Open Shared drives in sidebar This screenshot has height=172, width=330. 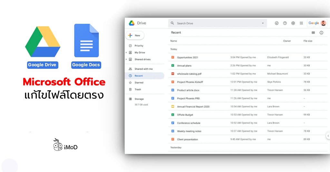(142, 59)
